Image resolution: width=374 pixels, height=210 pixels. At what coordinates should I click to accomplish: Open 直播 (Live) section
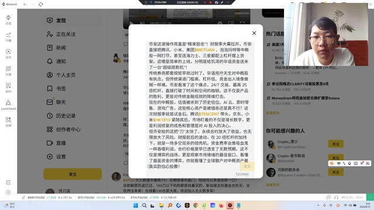click(56, 143)
